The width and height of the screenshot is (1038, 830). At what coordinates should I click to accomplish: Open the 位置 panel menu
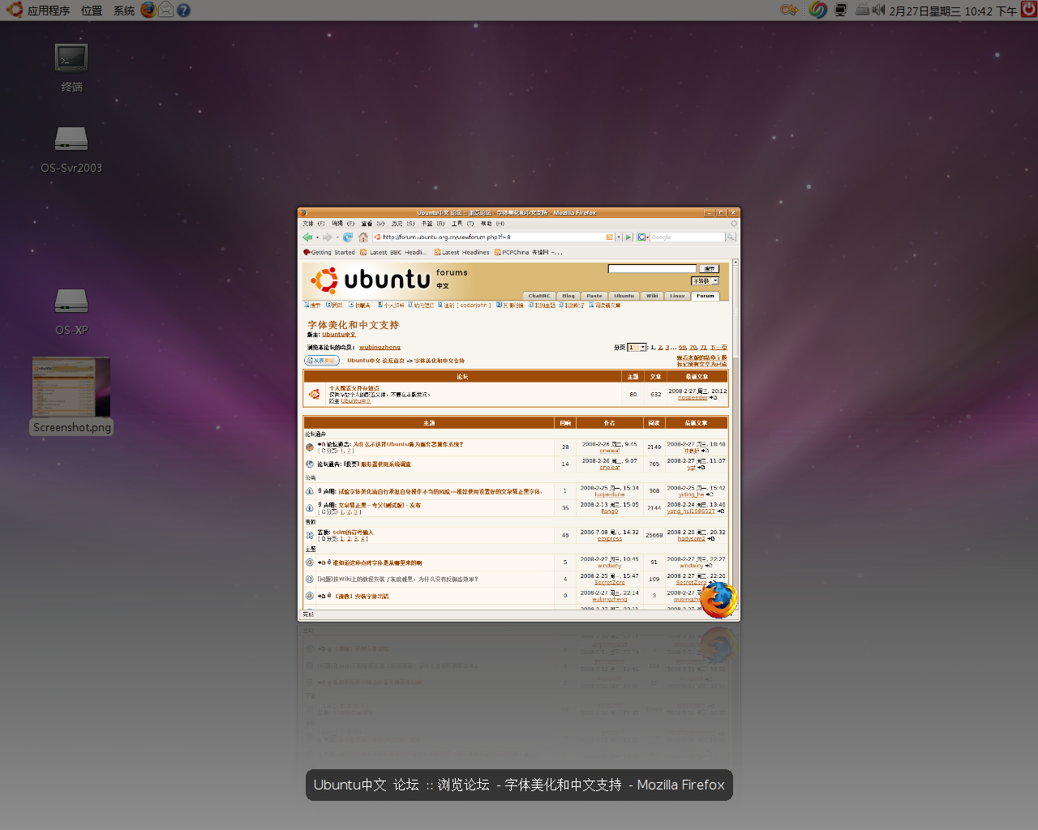(92, 11)
